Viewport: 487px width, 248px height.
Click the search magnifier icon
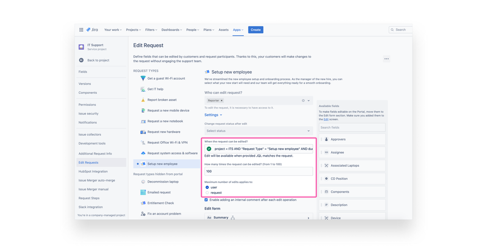click(392, 30)
